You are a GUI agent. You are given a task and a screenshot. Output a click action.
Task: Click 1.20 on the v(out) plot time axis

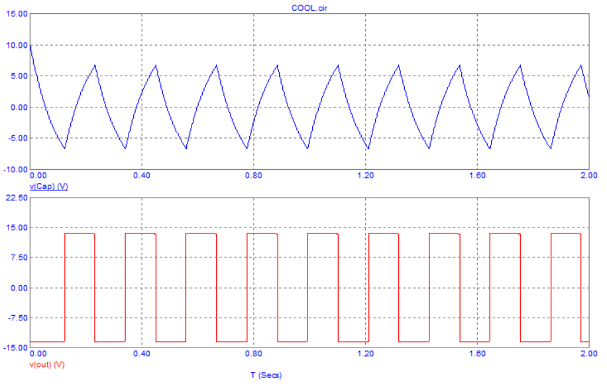tap(365, 354)
